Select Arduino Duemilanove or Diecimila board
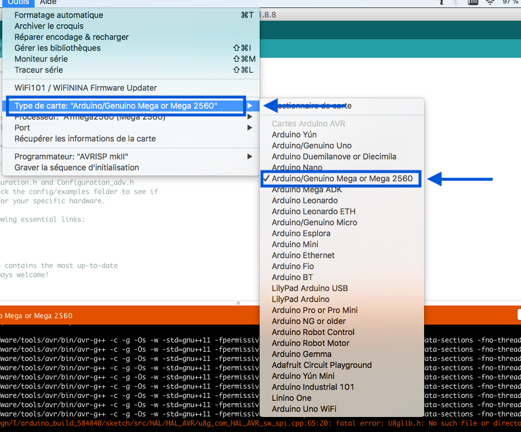Image resolution: width=521 pixels, height=432 pixels. point(342,157)
